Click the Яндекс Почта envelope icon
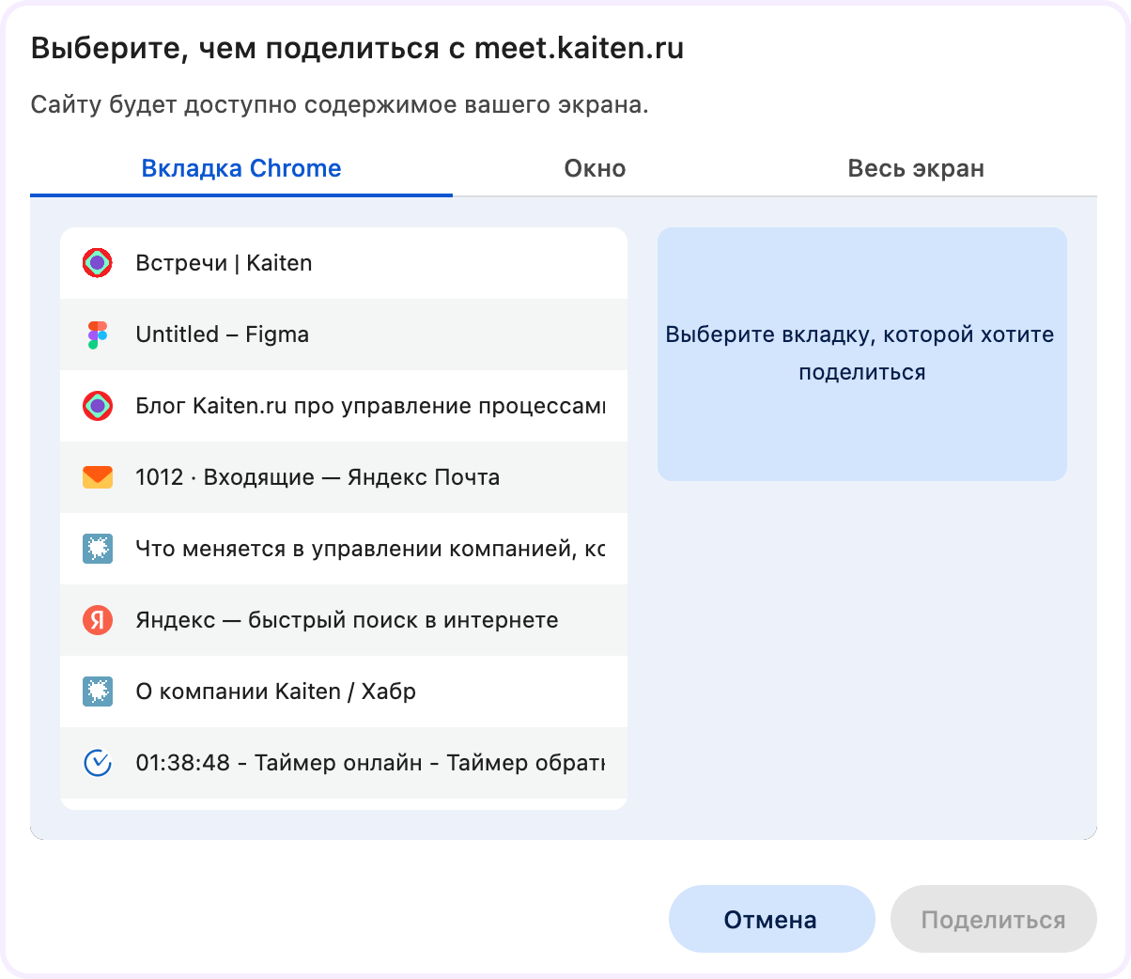The width and height of the screenshot is (1131, 979). pos(98,477)
